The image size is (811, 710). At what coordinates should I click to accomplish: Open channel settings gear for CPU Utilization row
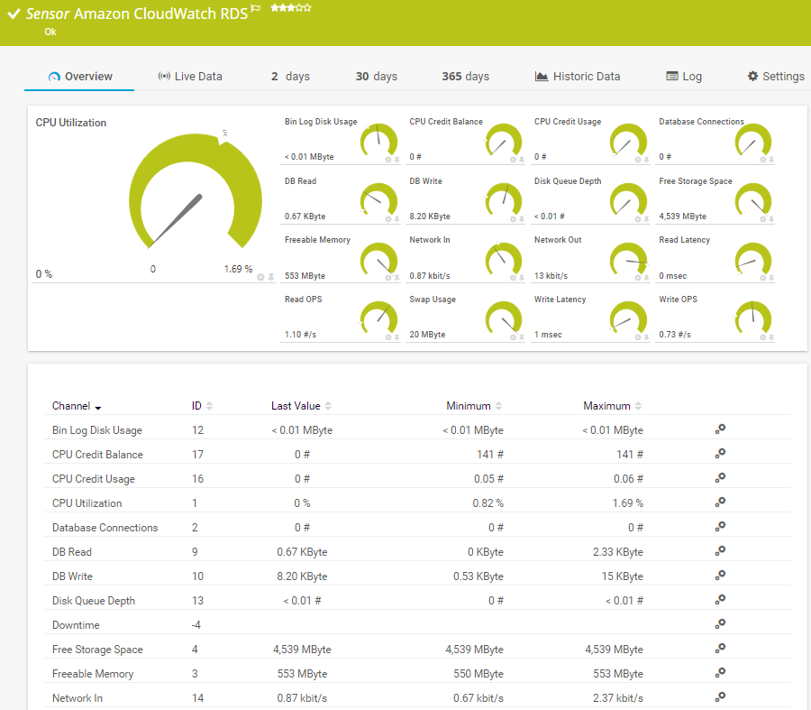(720, 503)
